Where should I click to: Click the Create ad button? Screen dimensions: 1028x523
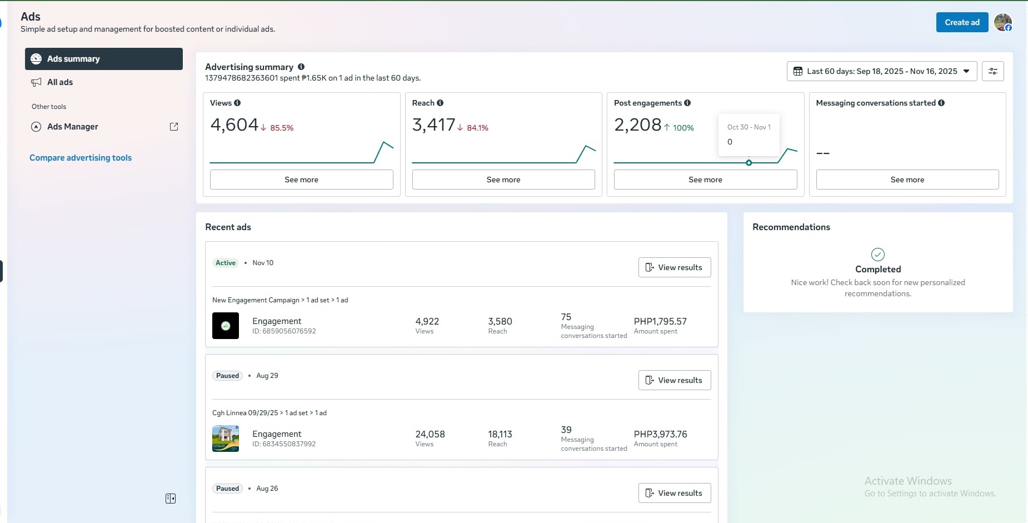[962, 22]
